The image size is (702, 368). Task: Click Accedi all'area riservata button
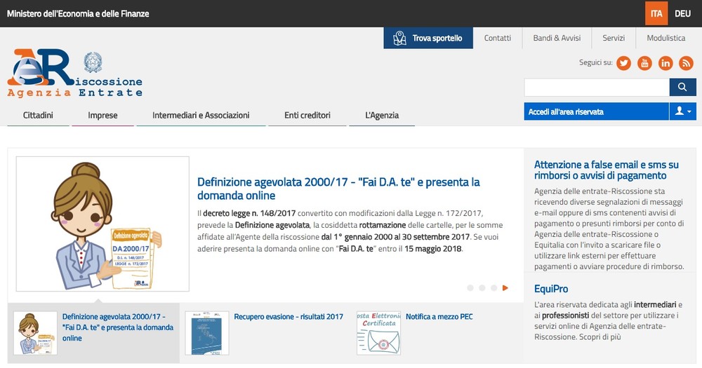tap(596, 111)
